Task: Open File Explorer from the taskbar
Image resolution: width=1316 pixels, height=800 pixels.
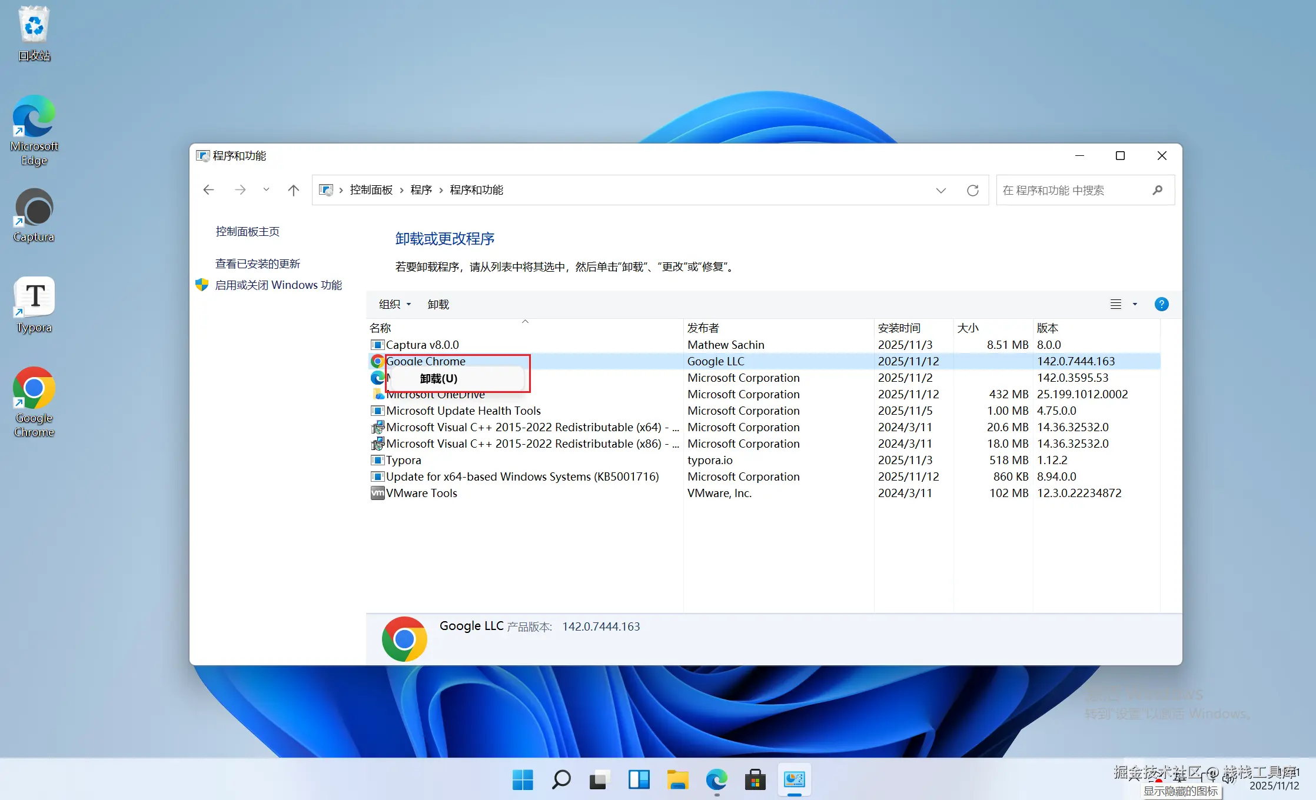Action: coord(677,780)
